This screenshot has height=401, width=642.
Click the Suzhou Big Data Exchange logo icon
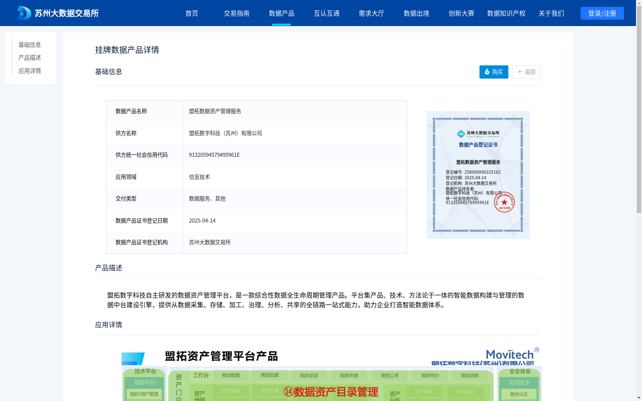24,13
